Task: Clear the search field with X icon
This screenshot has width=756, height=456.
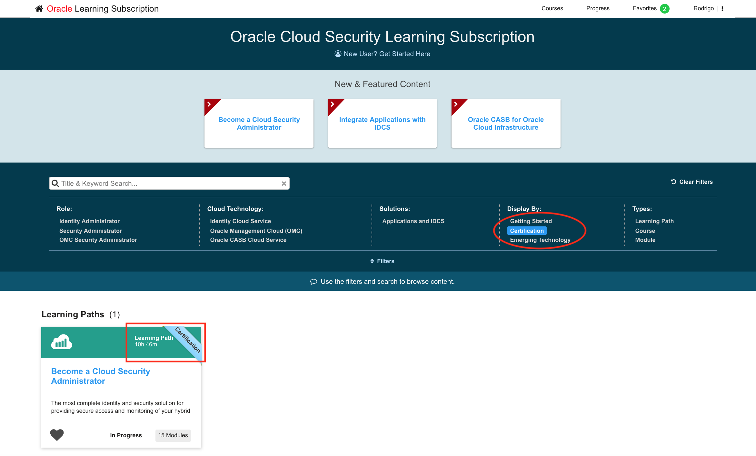Action: (284, 183)
